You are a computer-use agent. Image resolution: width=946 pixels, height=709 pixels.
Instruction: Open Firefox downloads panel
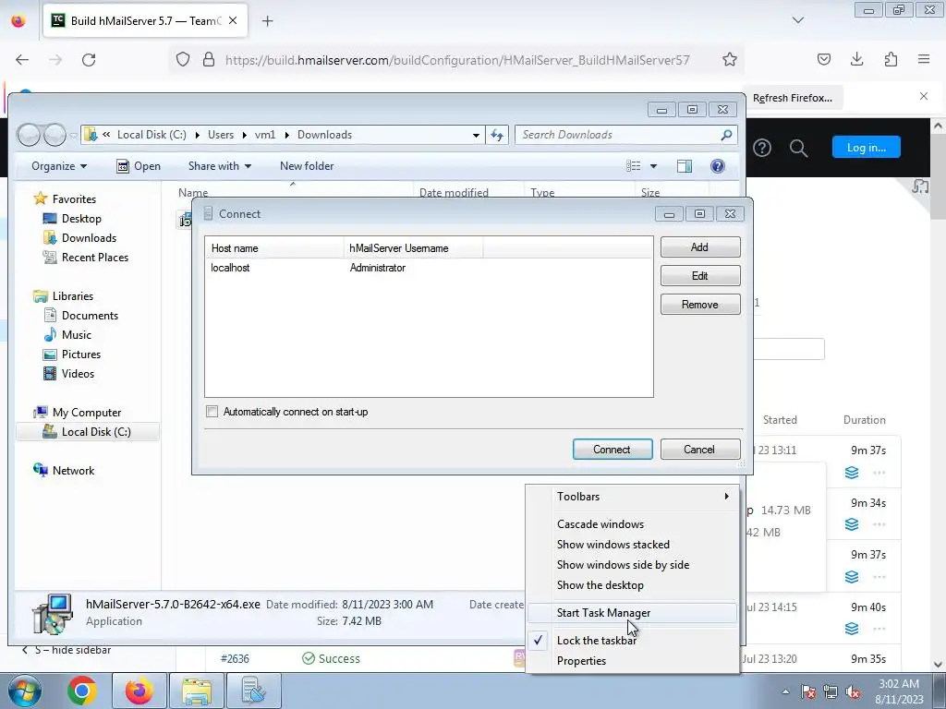pyautogui.click(x=856, y=59)
